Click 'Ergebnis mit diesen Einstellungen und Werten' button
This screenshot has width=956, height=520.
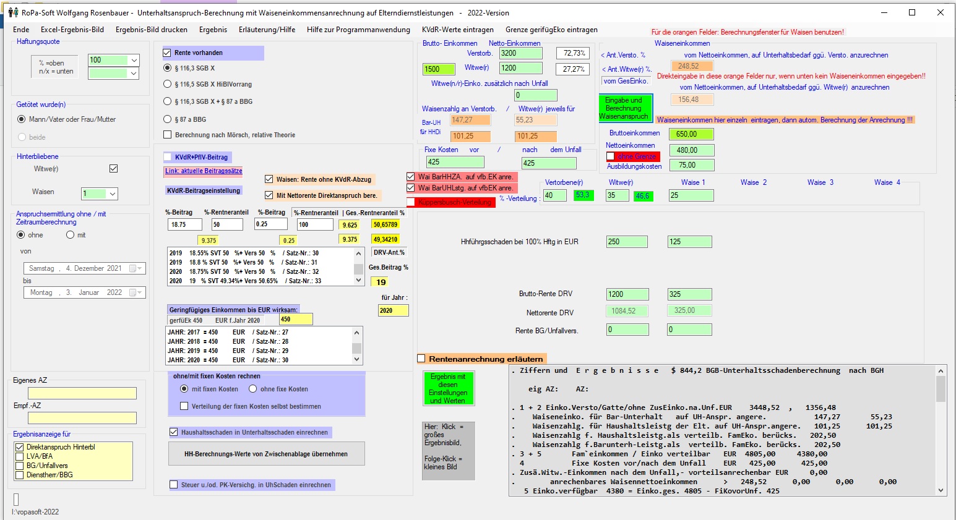(448, 388)
